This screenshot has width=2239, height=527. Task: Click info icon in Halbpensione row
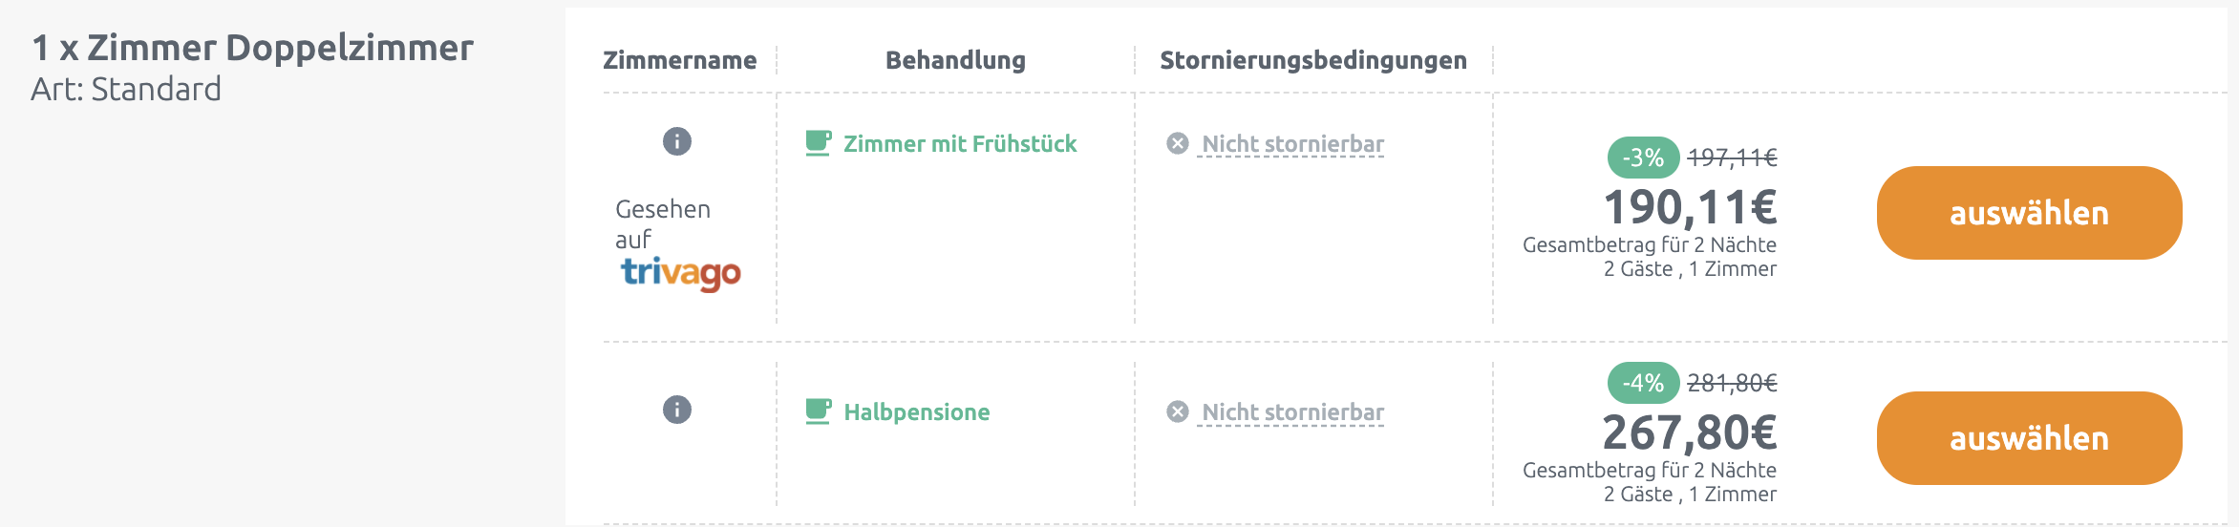(677, 410)
